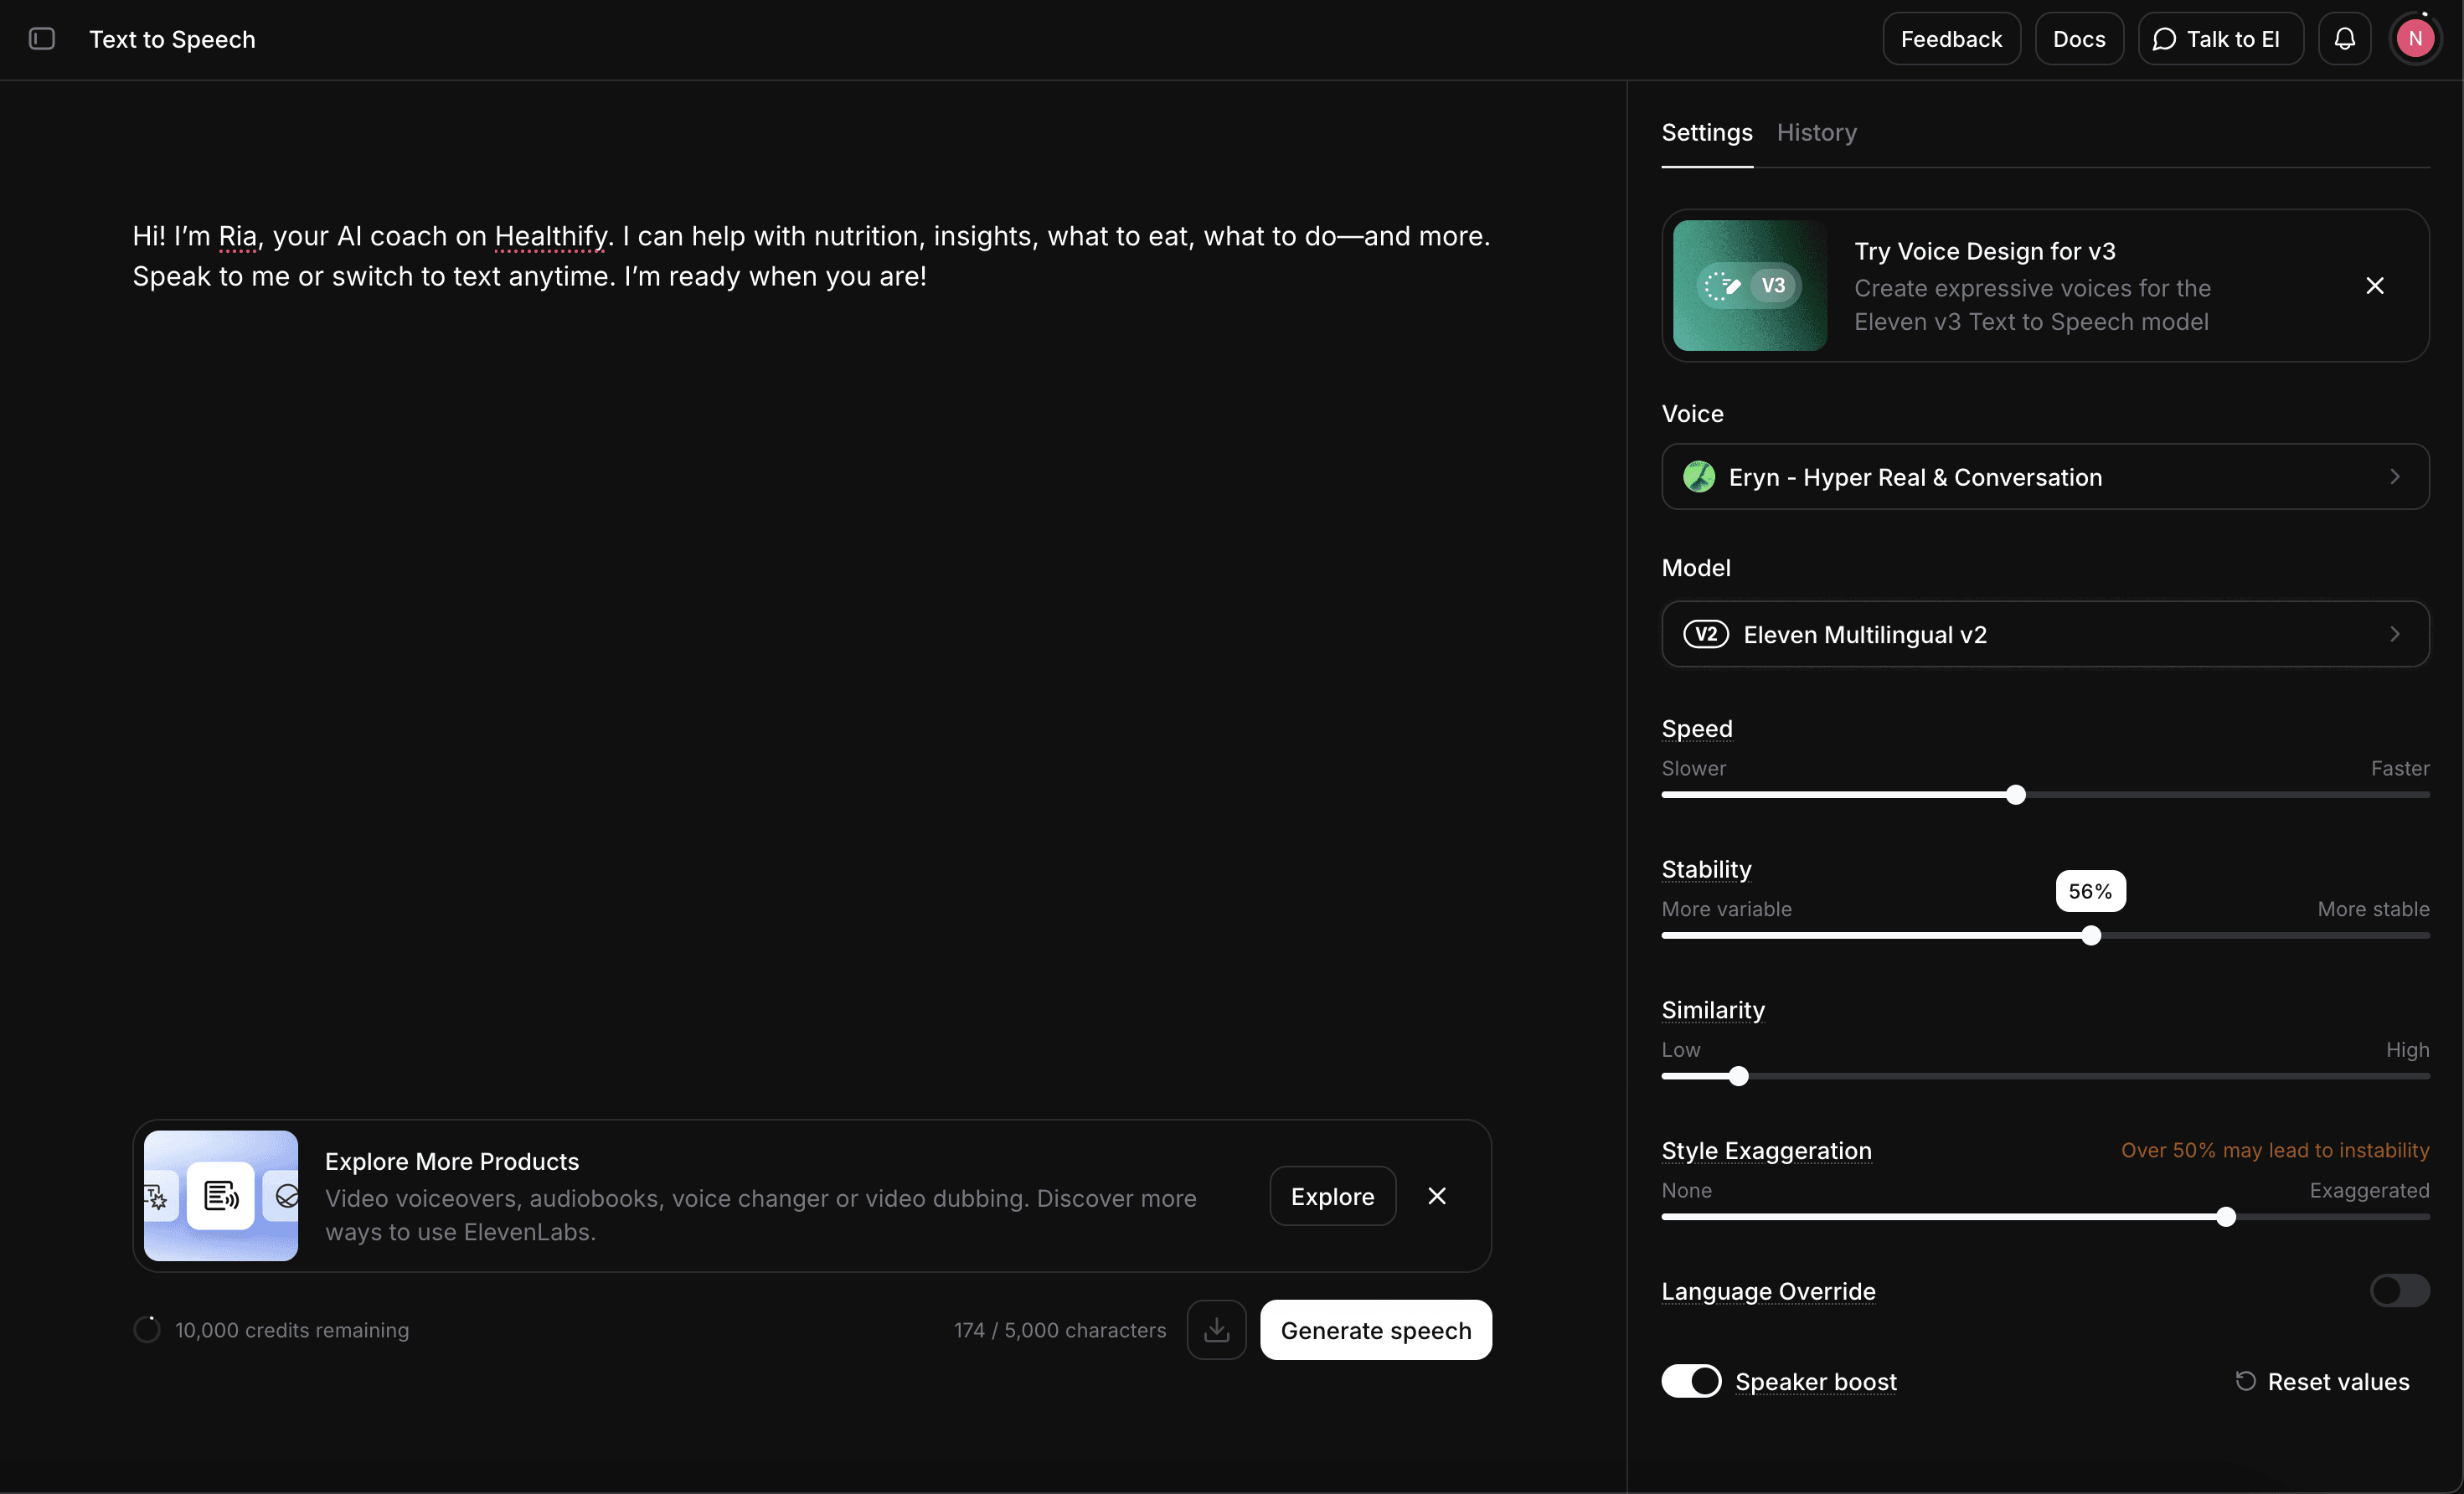Click the Talk to El chat icon
This screenshot has width=2464, height=1494.
tap(2164, 39)
